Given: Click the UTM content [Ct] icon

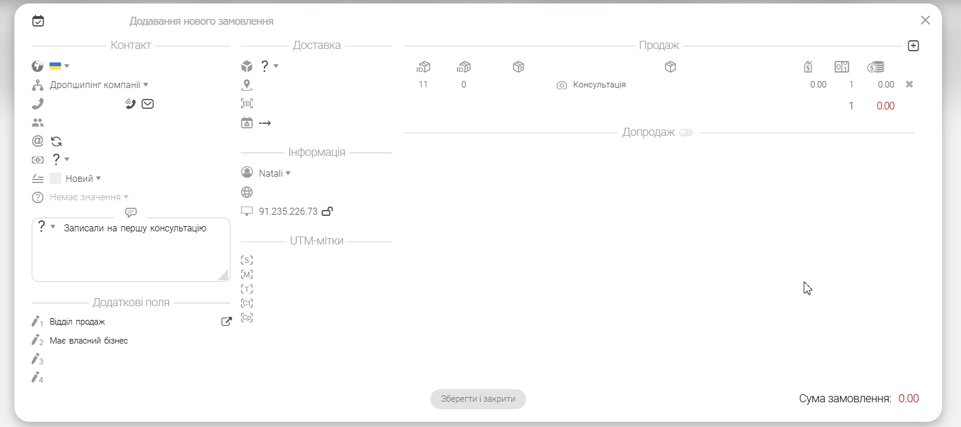Looking at the screenshot, I should [x=247, y=303].
